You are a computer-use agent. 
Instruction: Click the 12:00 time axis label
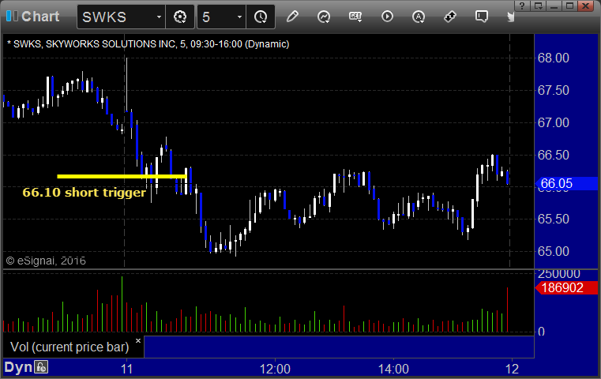coord(275,369)
